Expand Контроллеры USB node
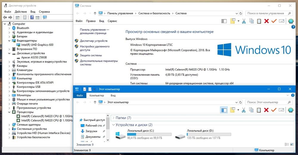This screenshot has width=298, height=155. click(x=9, y=87)
